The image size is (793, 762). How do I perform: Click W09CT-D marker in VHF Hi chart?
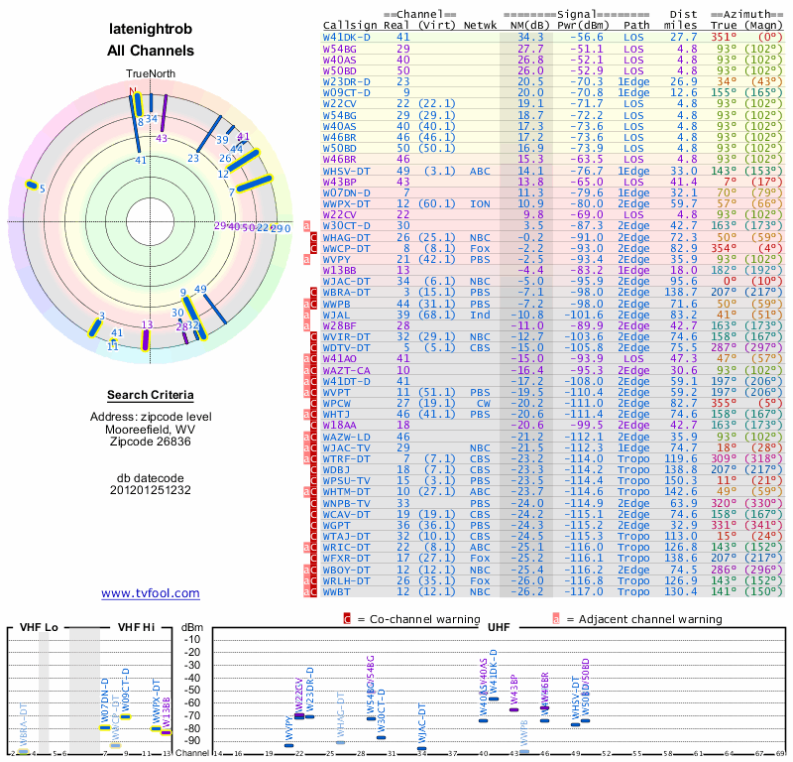pyautogui.click(x=126, y=717)
